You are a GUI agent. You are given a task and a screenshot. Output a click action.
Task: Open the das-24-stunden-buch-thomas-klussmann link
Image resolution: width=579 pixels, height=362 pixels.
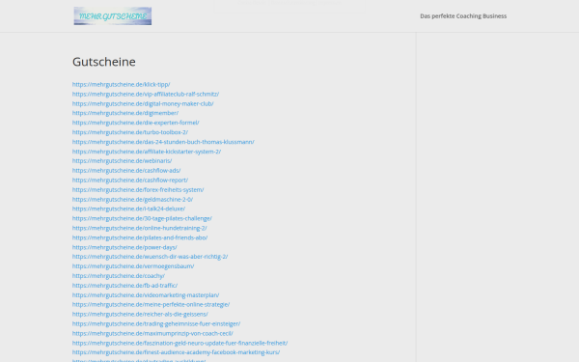pyautogui.click(x=163, y=142)
